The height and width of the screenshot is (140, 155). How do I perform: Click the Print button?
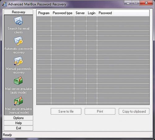(x=100, y=112)
